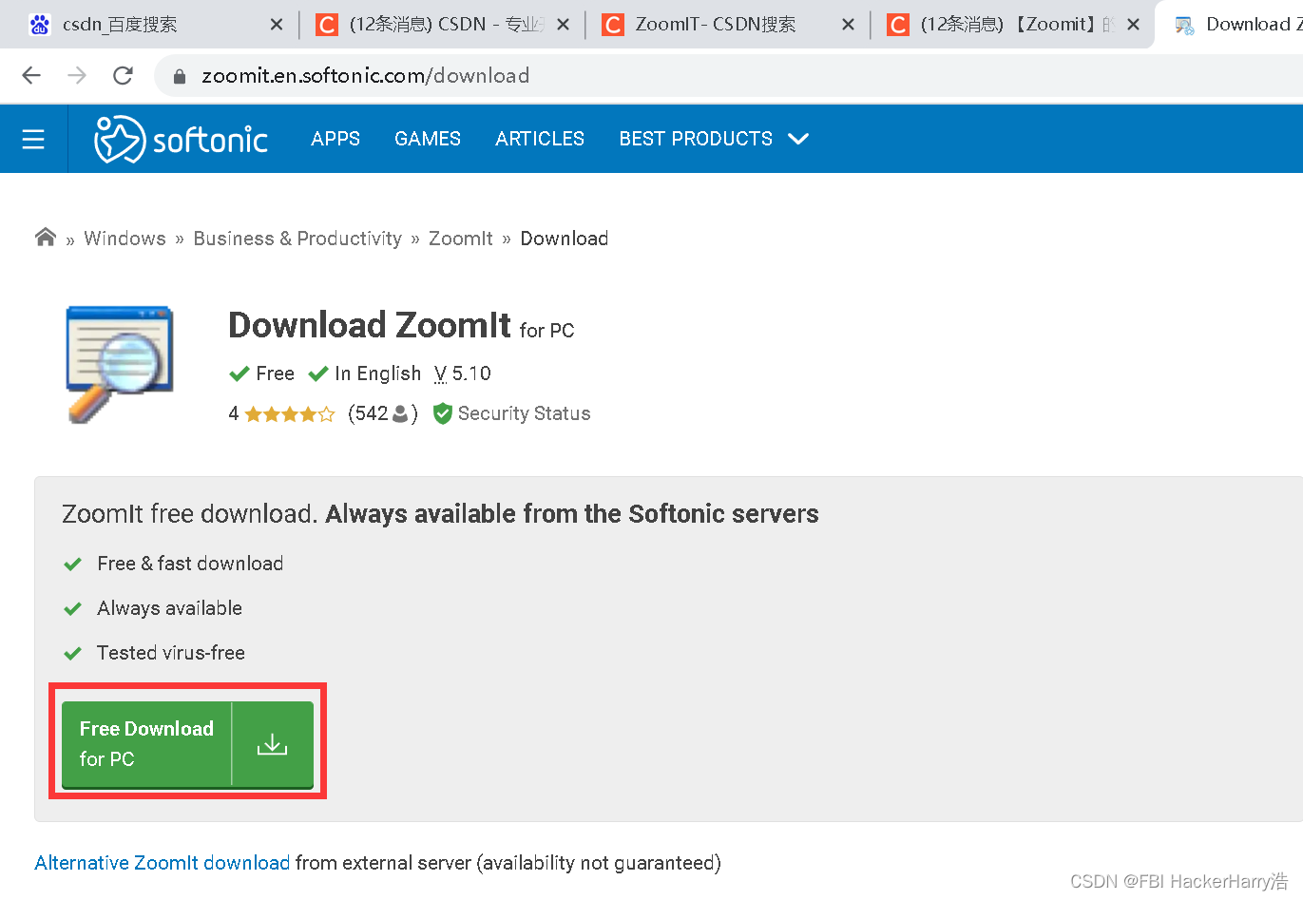Expand the BEST PRODUCTS dropdown

pyautogui.click(x=695, y=139)
